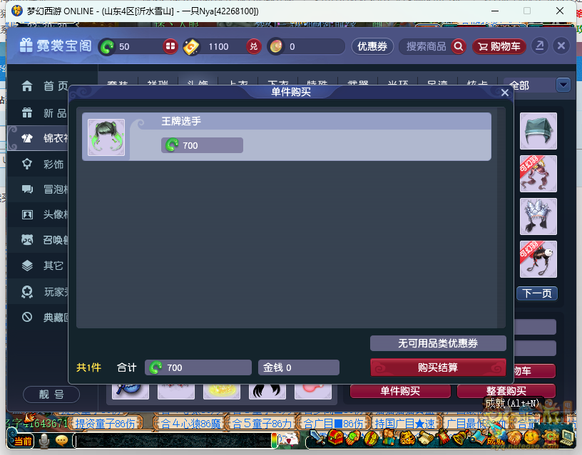The width and height of the screenshot is (582, 455).
Task: Select the black ponytail 可幻彩 thumbnail
Action: click(538, 259)
